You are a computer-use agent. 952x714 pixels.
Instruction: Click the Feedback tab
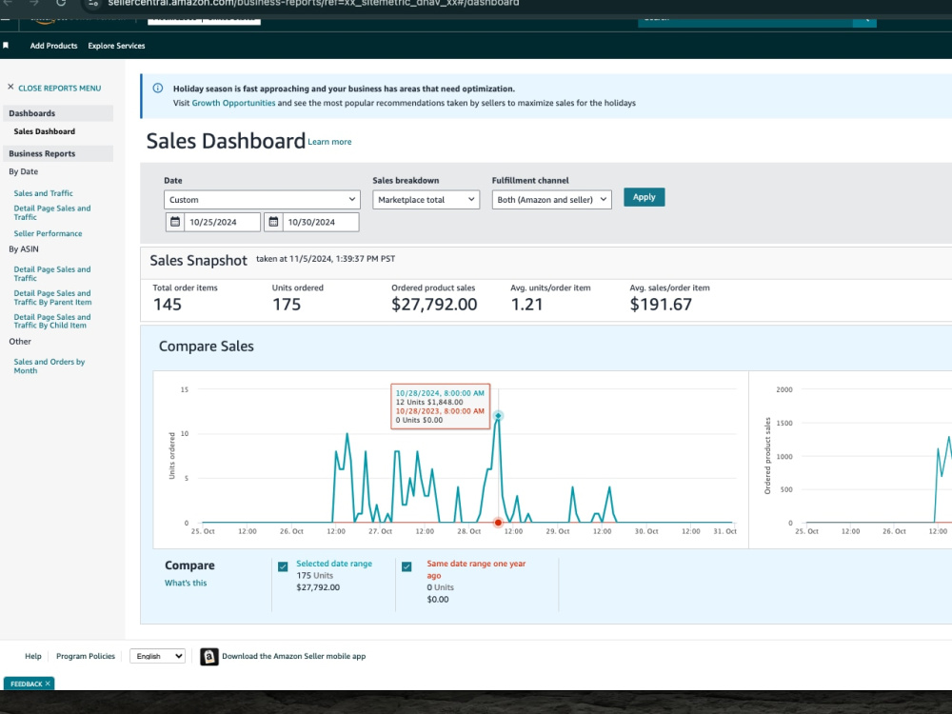coord(26,684)
